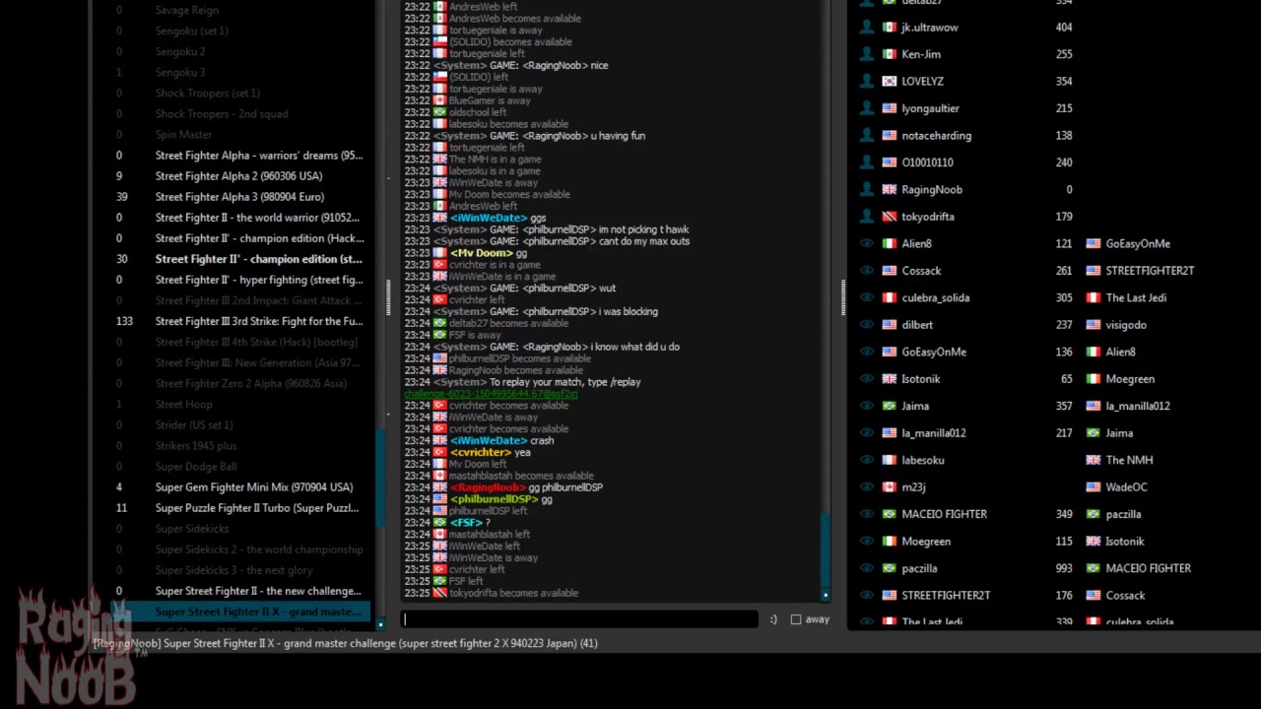Select Street Fighter Alpha 3 (980904 Euro) room
This screenshot has width=1261, height=709.
(238, 197)
